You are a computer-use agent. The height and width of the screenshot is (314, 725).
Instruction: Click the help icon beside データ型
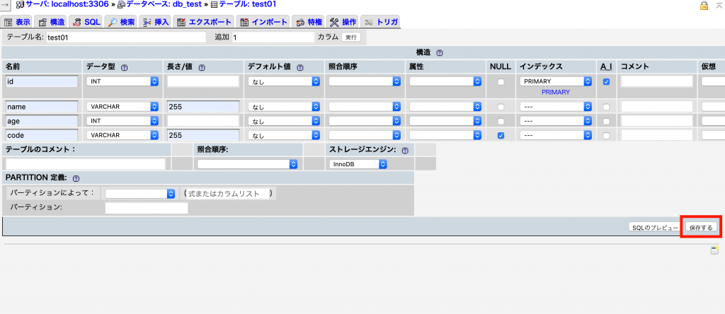(125, 67)
